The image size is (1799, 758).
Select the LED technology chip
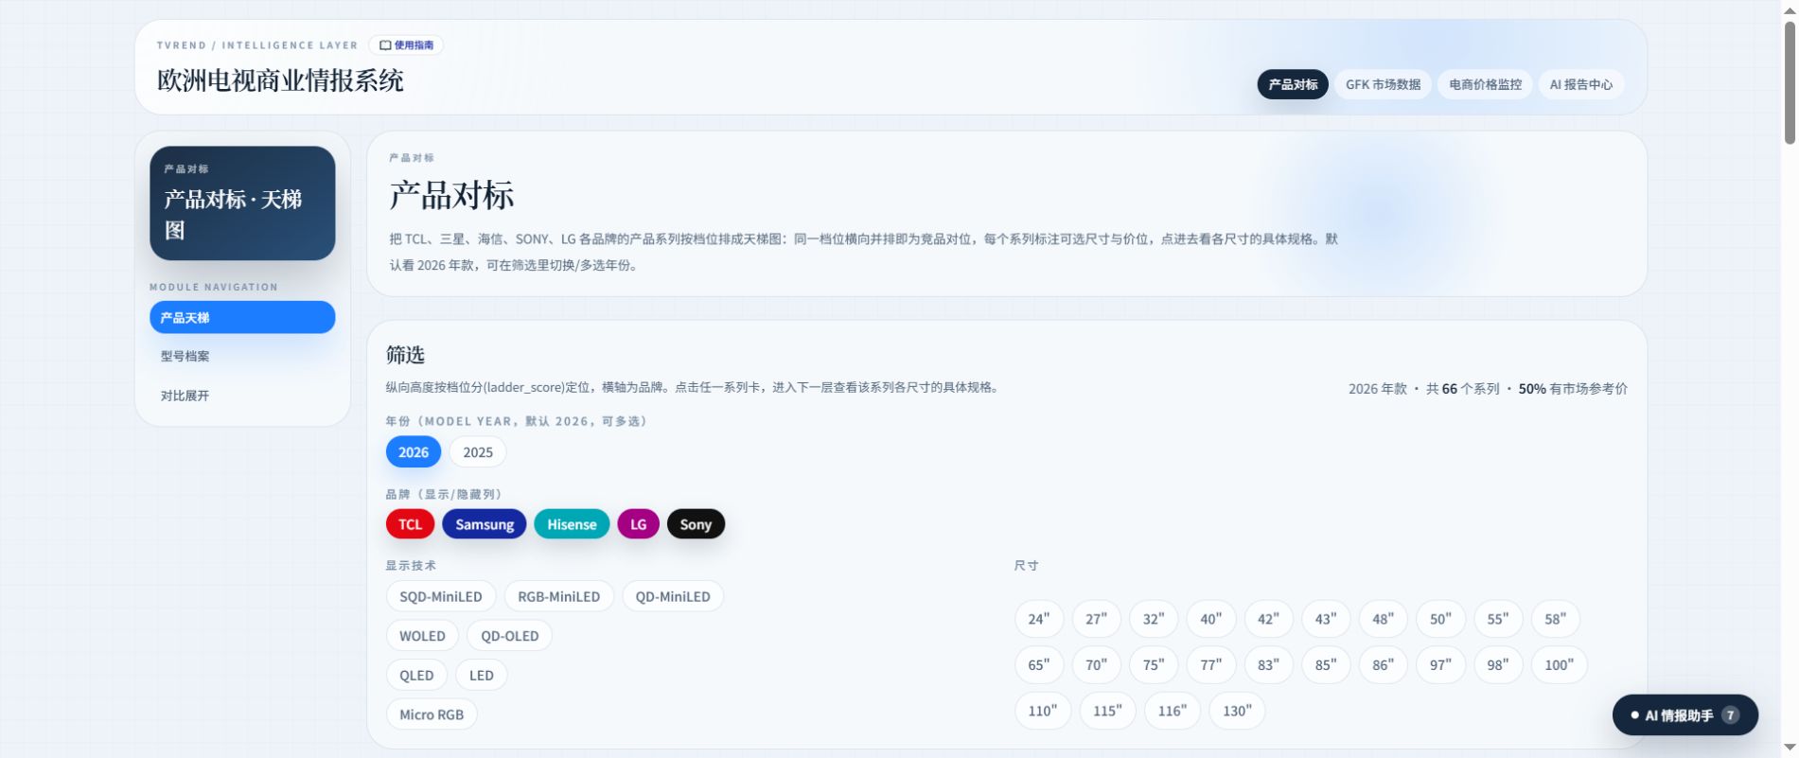[x=482, y=675]
